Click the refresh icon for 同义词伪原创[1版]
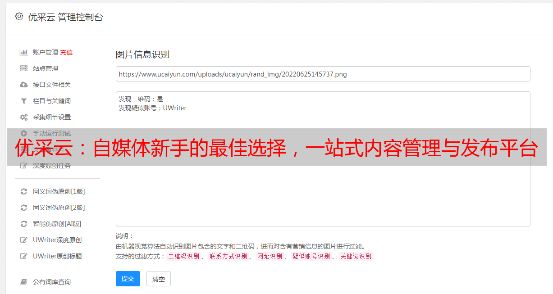 (x=24, y=191)
